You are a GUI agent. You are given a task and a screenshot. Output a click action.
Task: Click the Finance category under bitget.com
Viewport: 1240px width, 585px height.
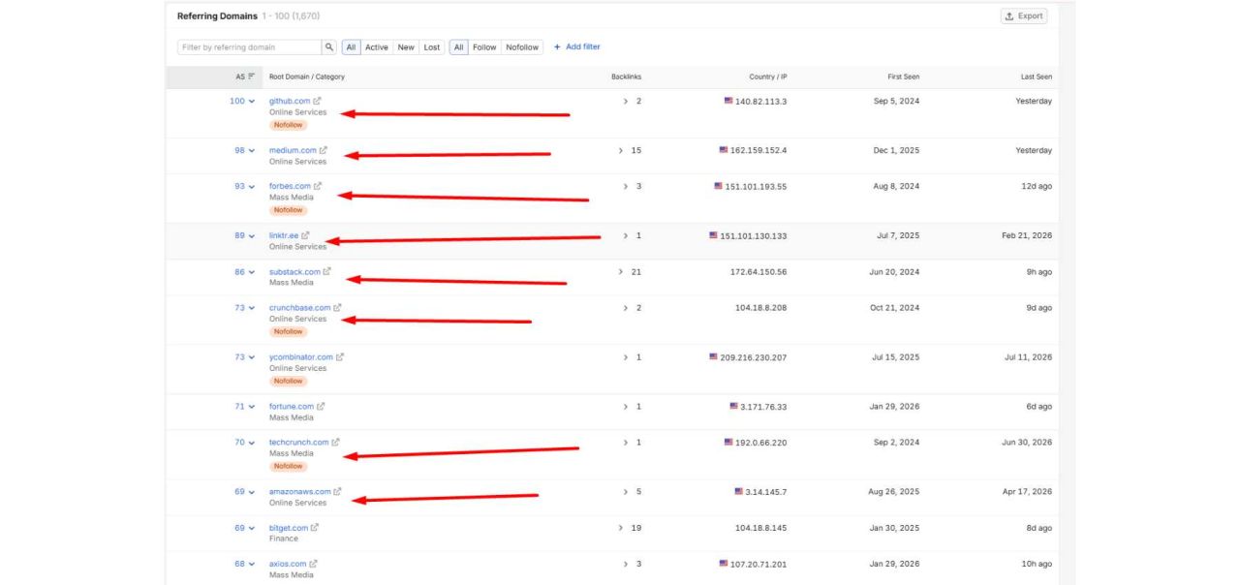[284, 539]
